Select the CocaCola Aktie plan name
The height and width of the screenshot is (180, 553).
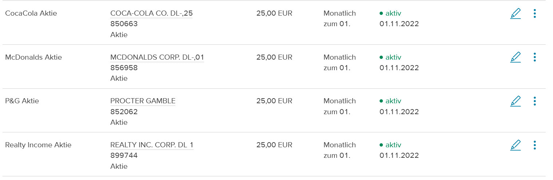[31, 13]
